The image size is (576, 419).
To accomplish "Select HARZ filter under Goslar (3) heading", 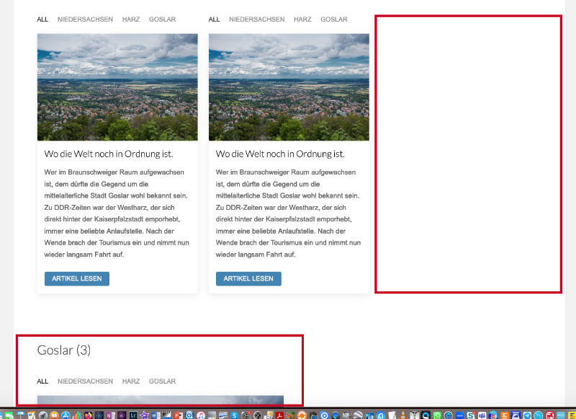I will (131, 381).
